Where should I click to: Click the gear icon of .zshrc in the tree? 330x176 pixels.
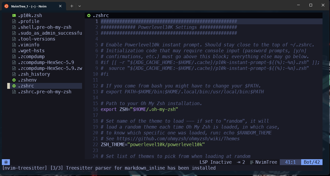coord(14,86)
